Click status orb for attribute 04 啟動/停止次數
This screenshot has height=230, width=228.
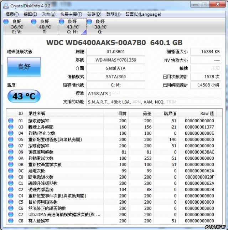point(11,133)
